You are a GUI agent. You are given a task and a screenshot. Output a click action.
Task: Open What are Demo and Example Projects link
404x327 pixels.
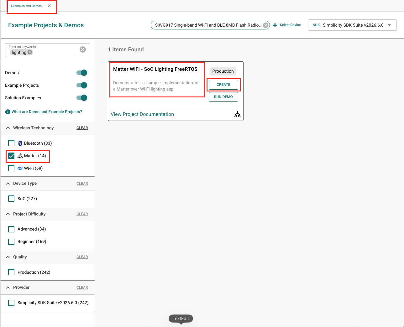[47, 112]
